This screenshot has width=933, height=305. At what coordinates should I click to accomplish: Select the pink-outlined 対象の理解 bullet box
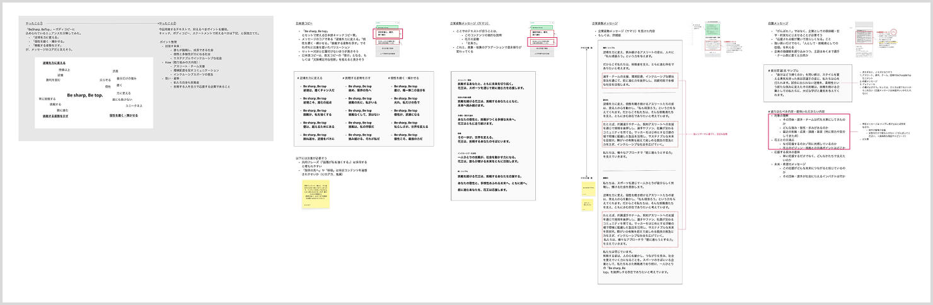pos(809,132)
